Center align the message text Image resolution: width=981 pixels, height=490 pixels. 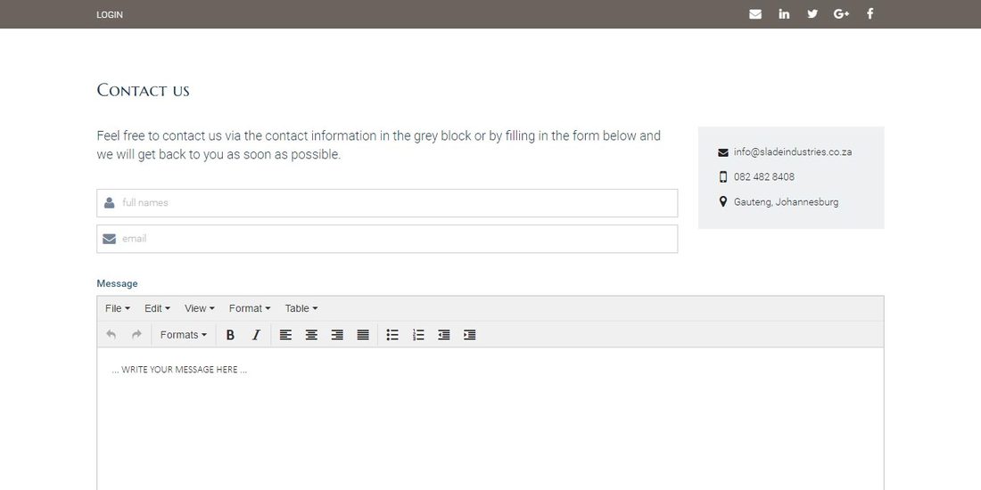coord(311,335)
